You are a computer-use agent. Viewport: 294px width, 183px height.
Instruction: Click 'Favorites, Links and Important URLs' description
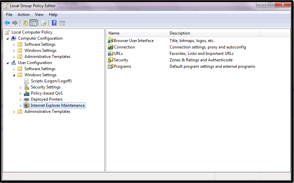tap(202, 54)
